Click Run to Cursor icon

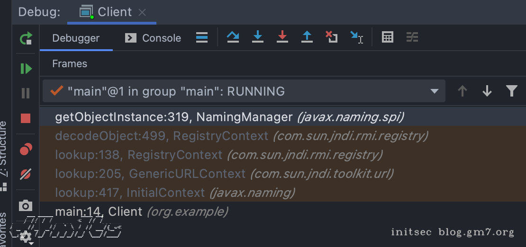356,37
